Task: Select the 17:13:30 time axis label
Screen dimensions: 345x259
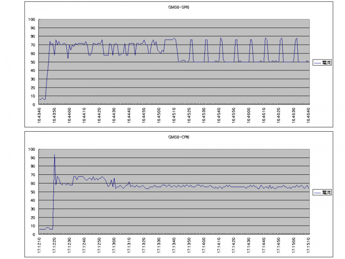Action: click(160, 246)
